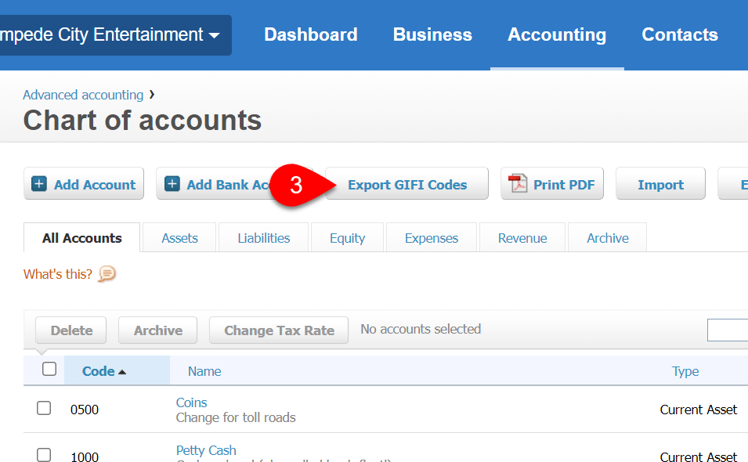Click the chevron after Advanced accounting breadcrumb
Image resolution: width=748 pixels, height=462 pixels.
click(151, 95)
